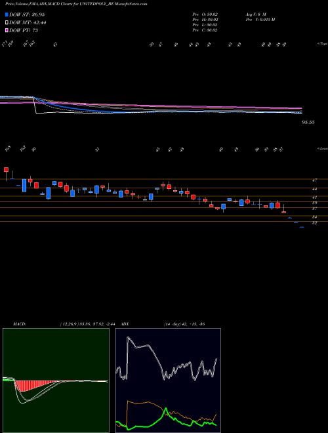The height and width of the screenshot is (433, 328).
Task: Click the 37 price axis label
Action: coord(314,209)
